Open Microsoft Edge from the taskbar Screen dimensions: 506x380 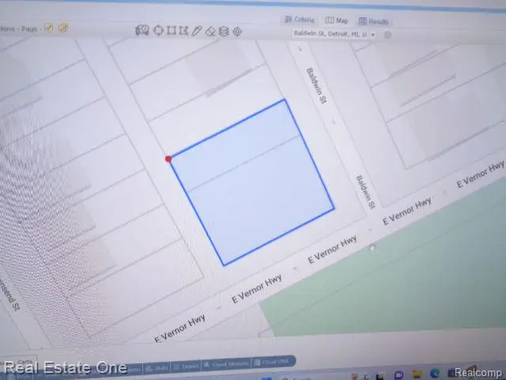coord(434,373)
